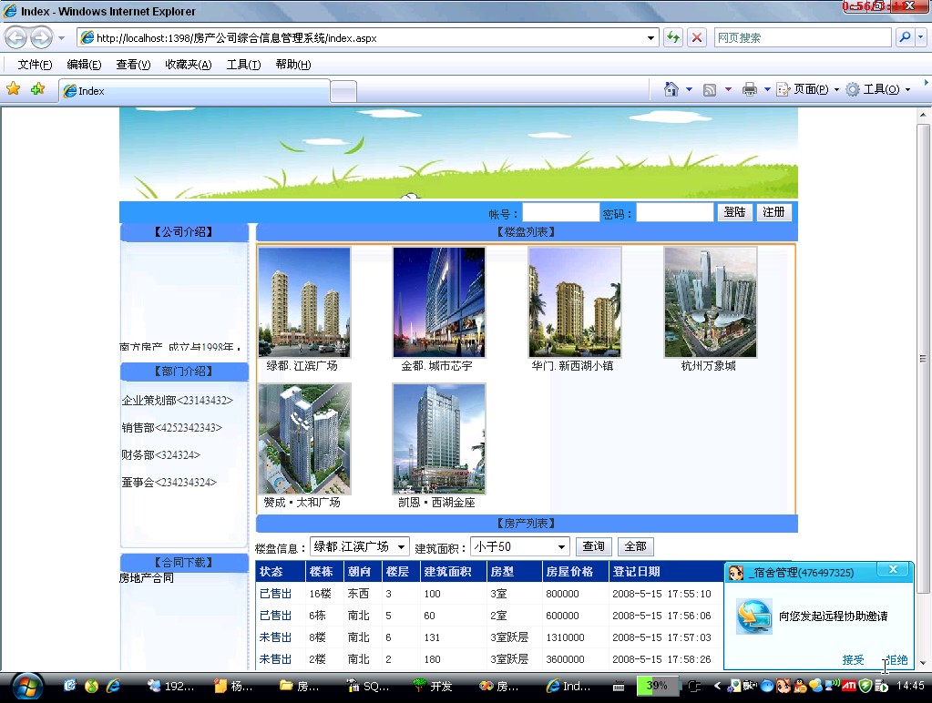Click the Ind... IE taskbar button

click(x=568, y=687)
